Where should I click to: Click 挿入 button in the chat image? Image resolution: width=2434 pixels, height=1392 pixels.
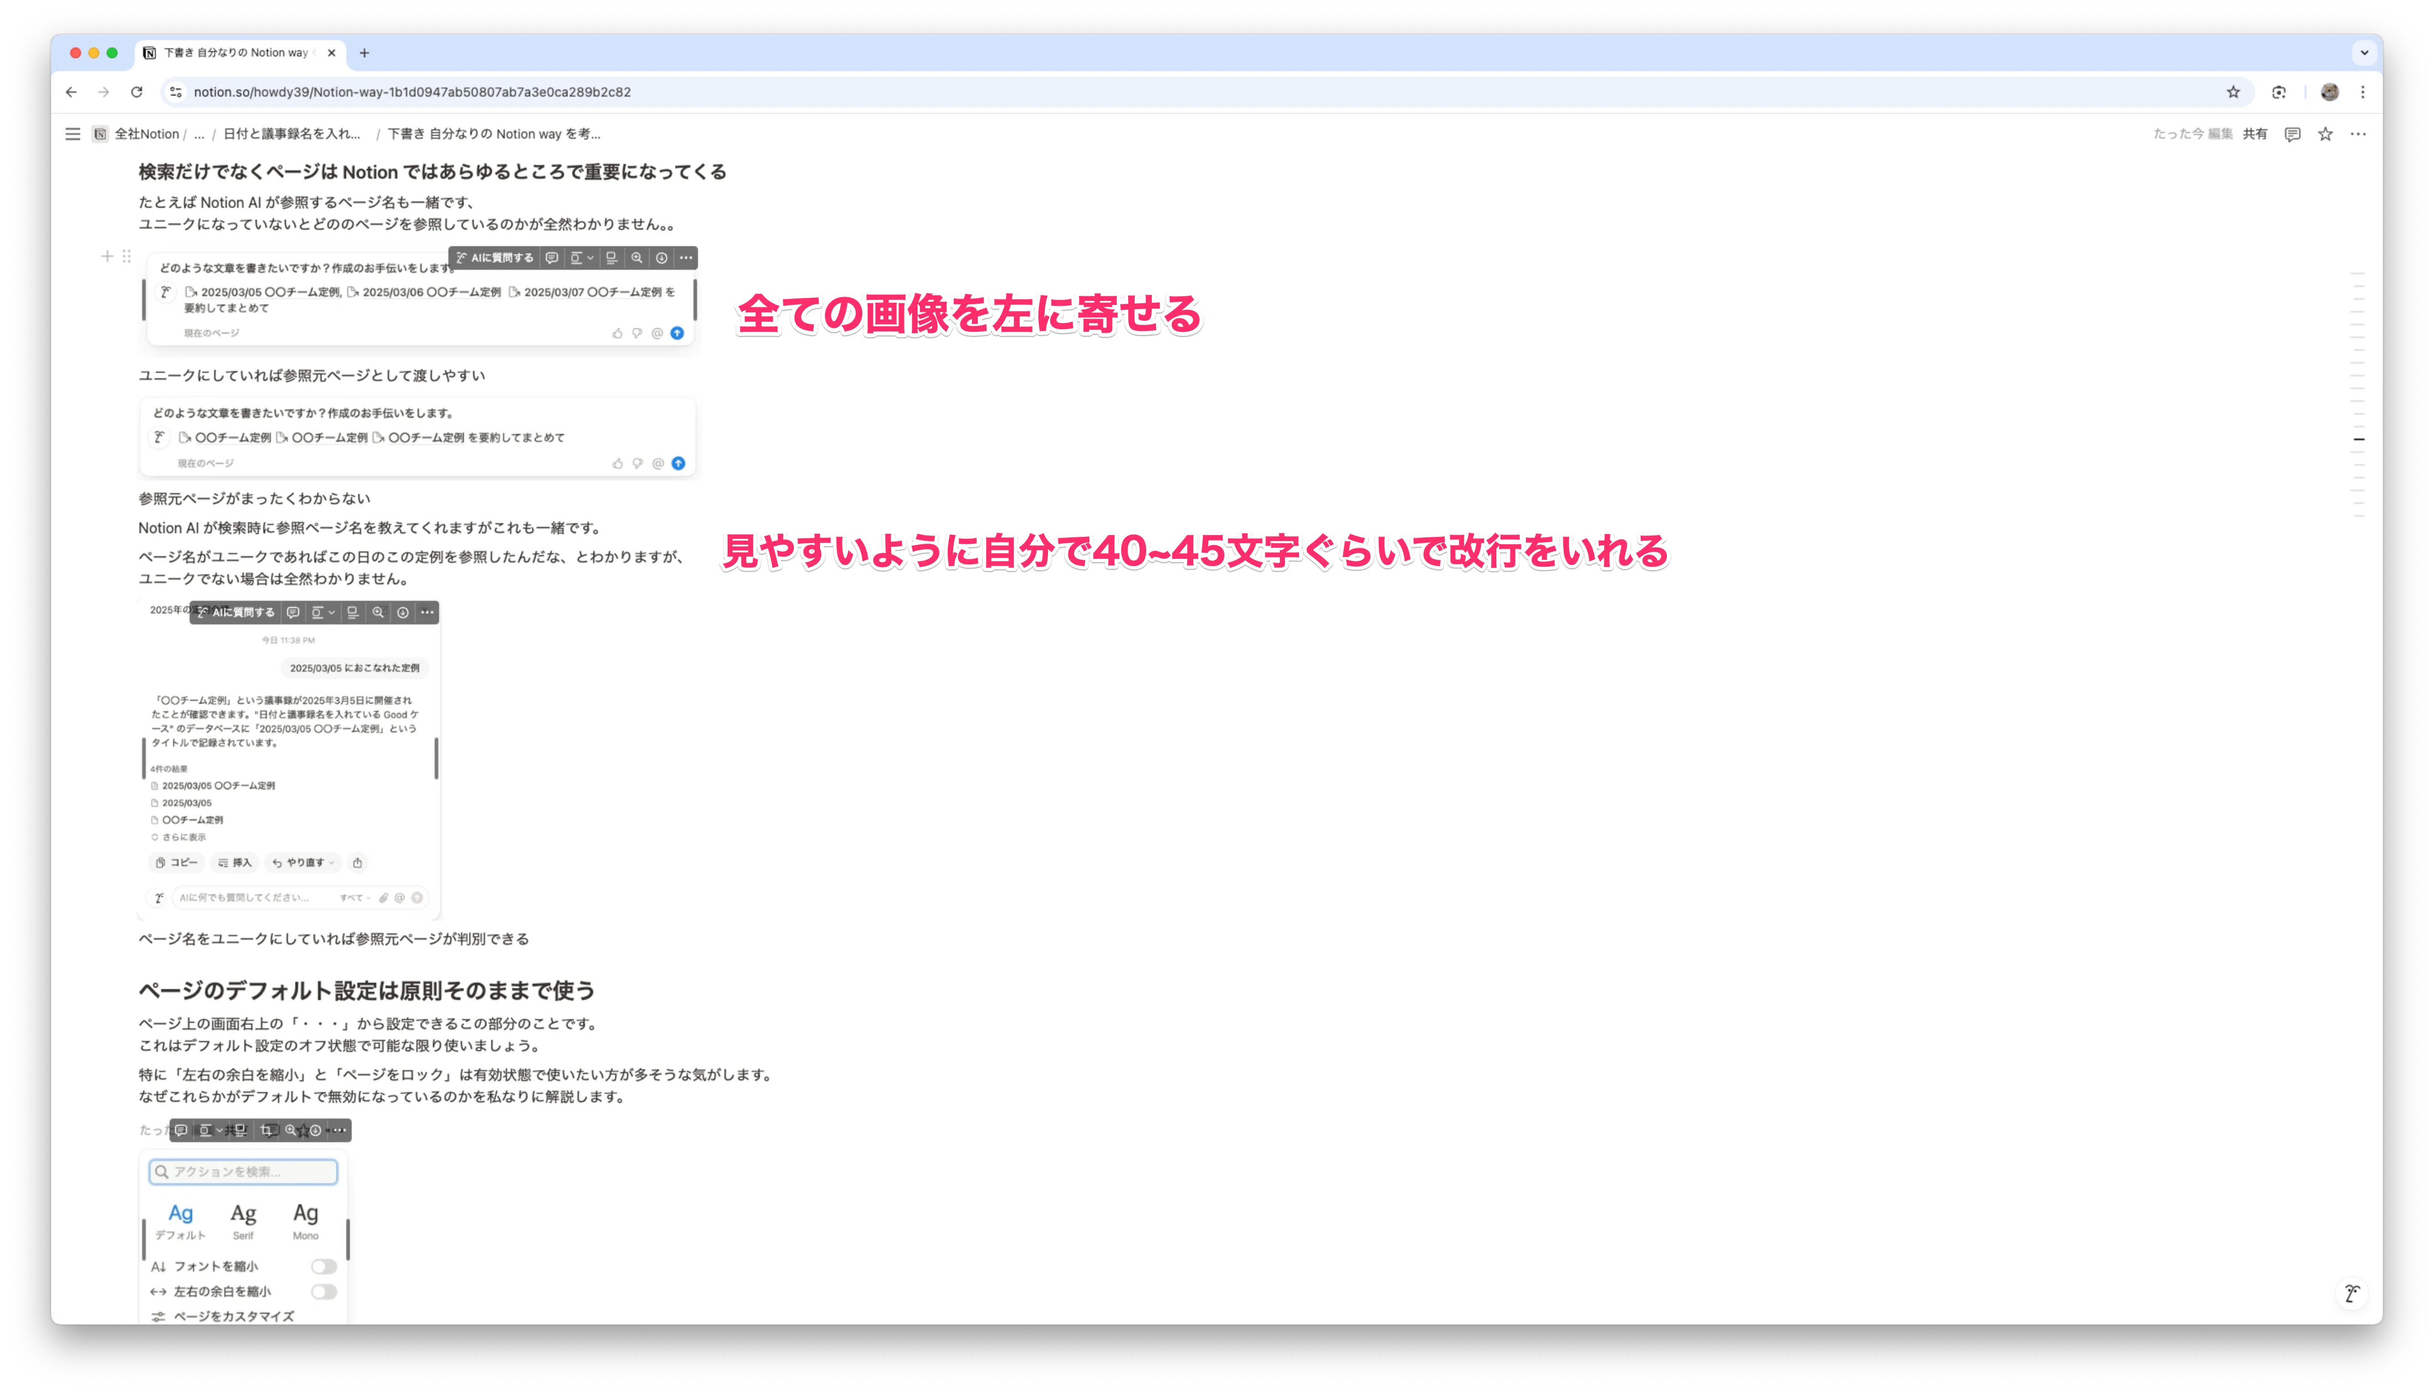pos(234,862)
